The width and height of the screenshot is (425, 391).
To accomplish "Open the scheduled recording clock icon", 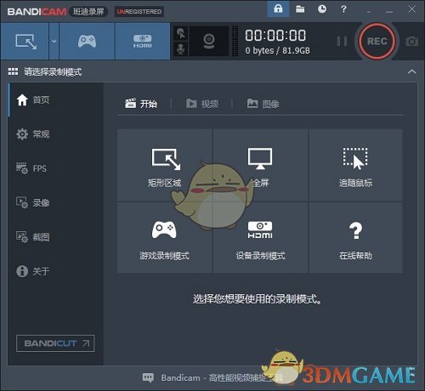I will (322, 9).
